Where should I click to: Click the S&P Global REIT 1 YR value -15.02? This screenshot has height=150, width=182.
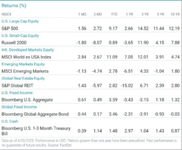(x=127, y=86)
